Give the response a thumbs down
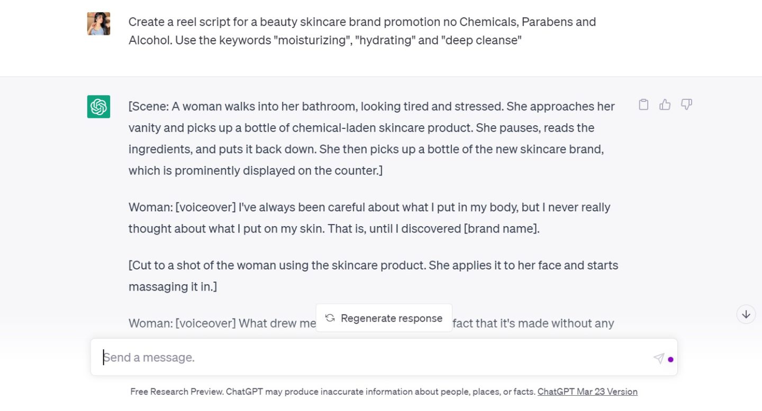The image size is (762, 411). point(686,105)
